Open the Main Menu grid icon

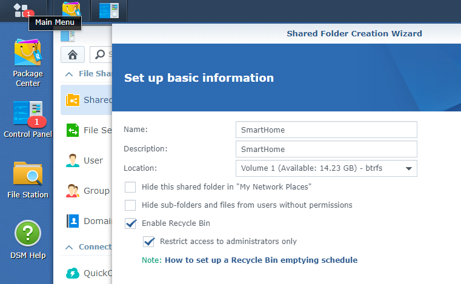click(x=21, y=10)
